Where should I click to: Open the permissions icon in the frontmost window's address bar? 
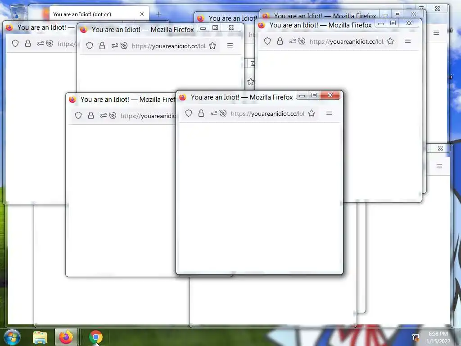(214, 113)
